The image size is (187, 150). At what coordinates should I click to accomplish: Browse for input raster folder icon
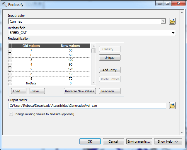(172, 21)
